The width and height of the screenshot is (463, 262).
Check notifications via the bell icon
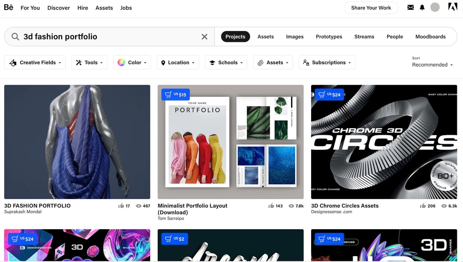422,7
